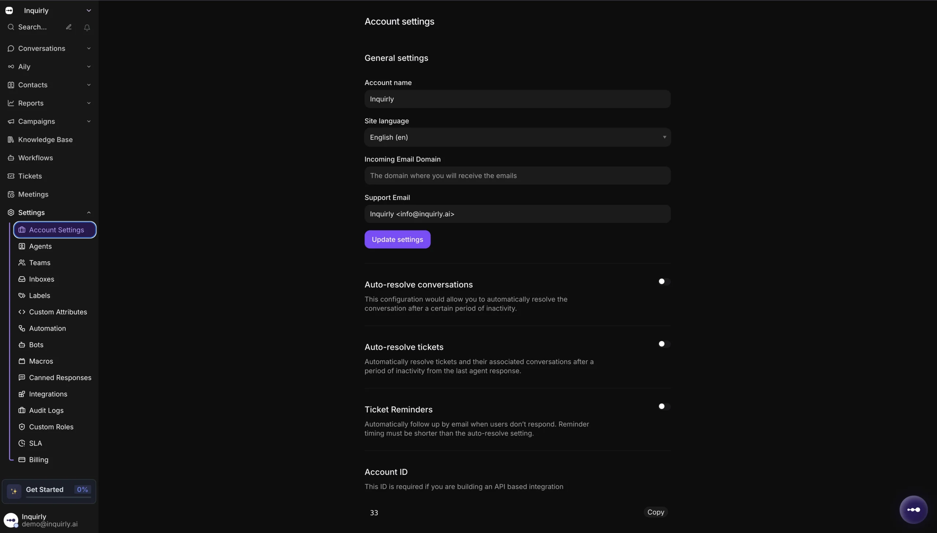Screen dimensions: 937x533
Task: Turn on Ticket Reminders toggle
Action: [x=664, y=406]
